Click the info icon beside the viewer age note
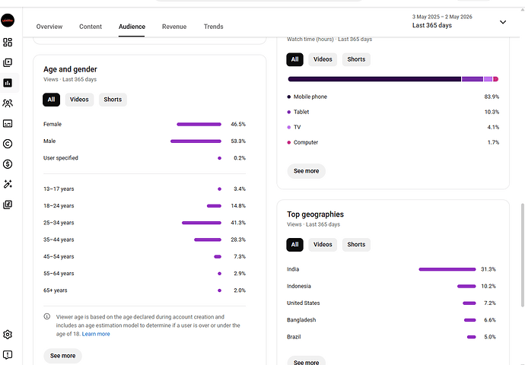The height and width of the screenshot is (365, 525). 47,316
